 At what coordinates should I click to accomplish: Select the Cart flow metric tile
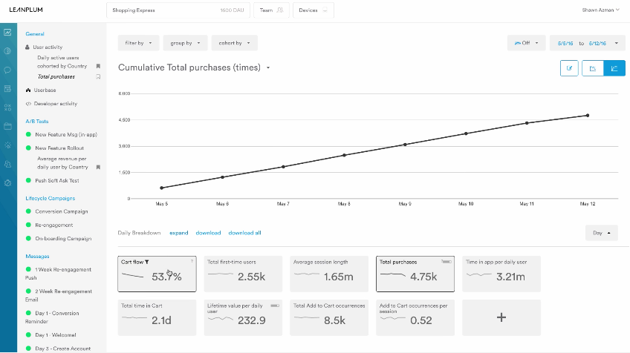pyautogui.click(x=157, y=274)
